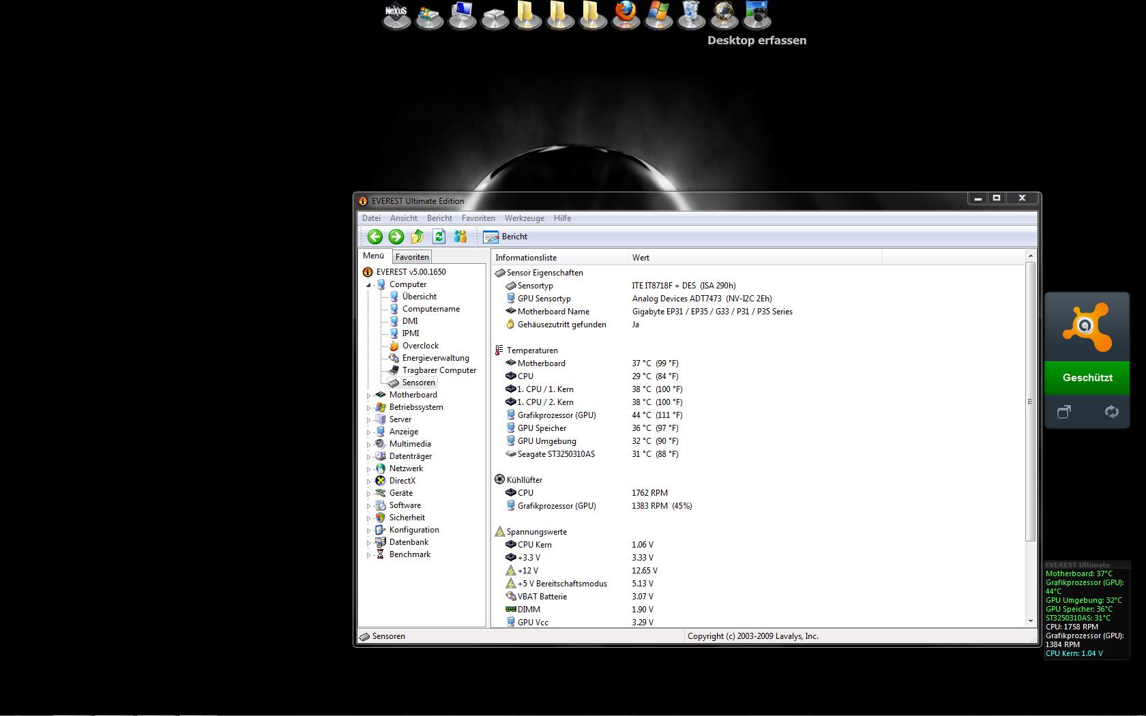Click the value 12.65 V
The image size is (1146, 716).
645,571
